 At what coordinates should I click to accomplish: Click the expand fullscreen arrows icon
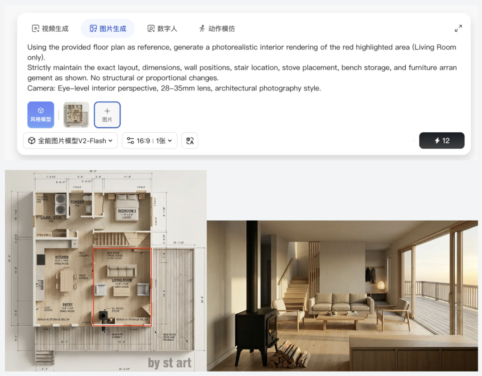click(458, 29)
